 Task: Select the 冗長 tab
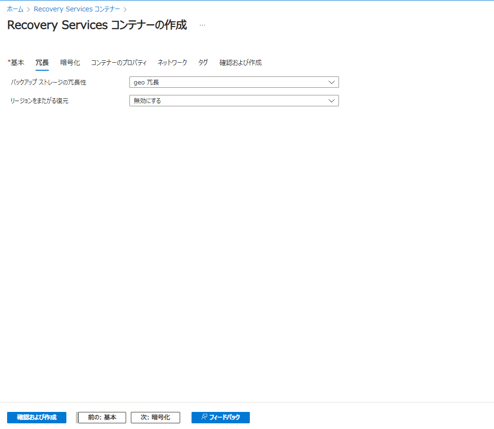[42, 62]
